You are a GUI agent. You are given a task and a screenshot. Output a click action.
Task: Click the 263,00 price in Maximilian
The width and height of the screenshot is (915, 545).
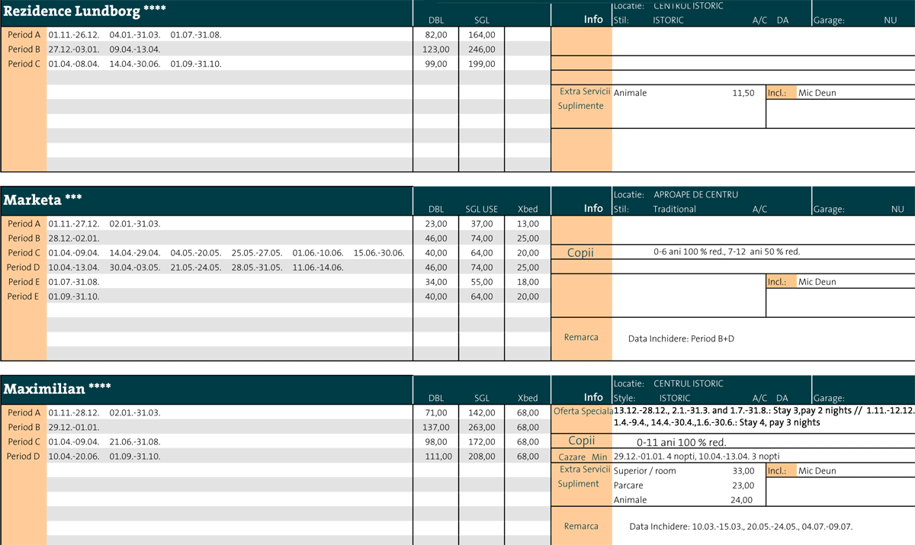tap(482, 428)
